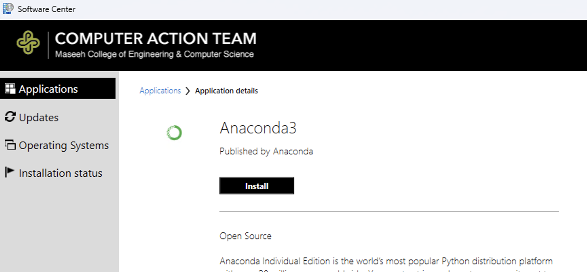Click the Updates refresh arrows icon
The width and height of the screenshot is (587, 272).
click(x=10, y=117)
